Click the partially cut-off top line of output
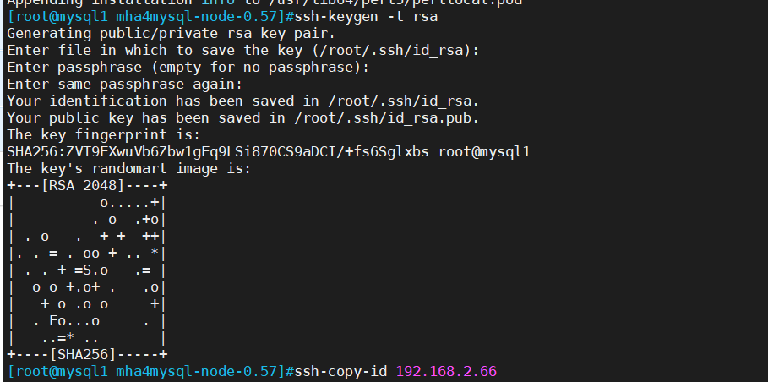 pos(265,3)
